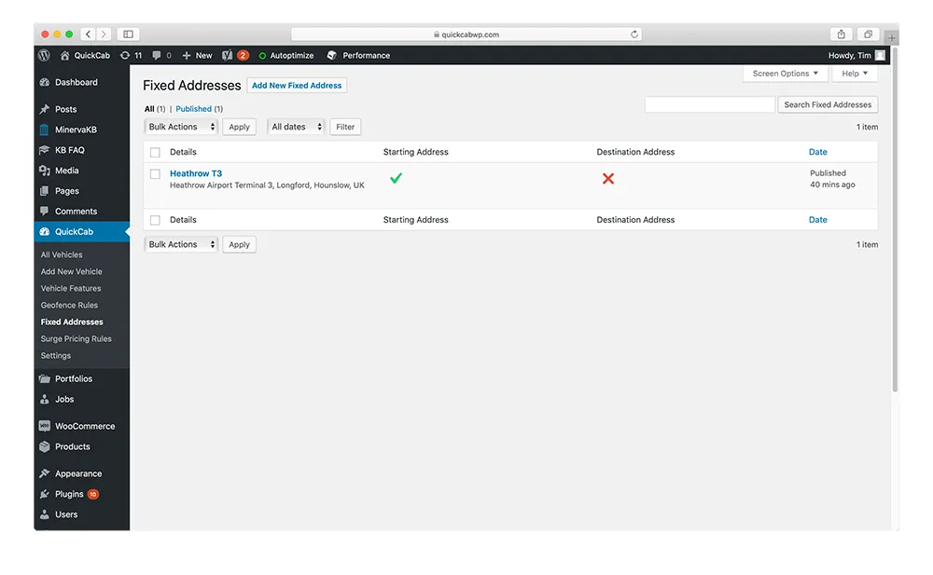Click the Search Fixed Addresses button
This screenshot has height=575, width=933.
(828, 104)
